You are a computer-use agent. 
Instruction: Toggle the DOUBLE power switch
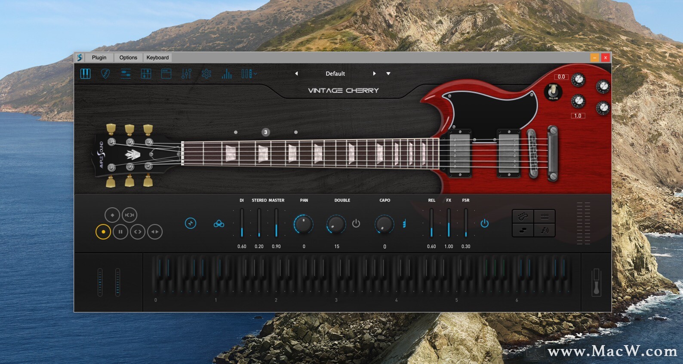coord(356,223)
